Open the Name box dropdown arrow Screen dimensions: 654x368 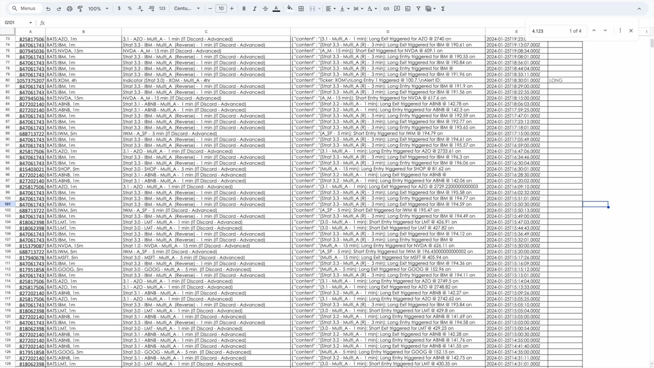pos(31,23)
